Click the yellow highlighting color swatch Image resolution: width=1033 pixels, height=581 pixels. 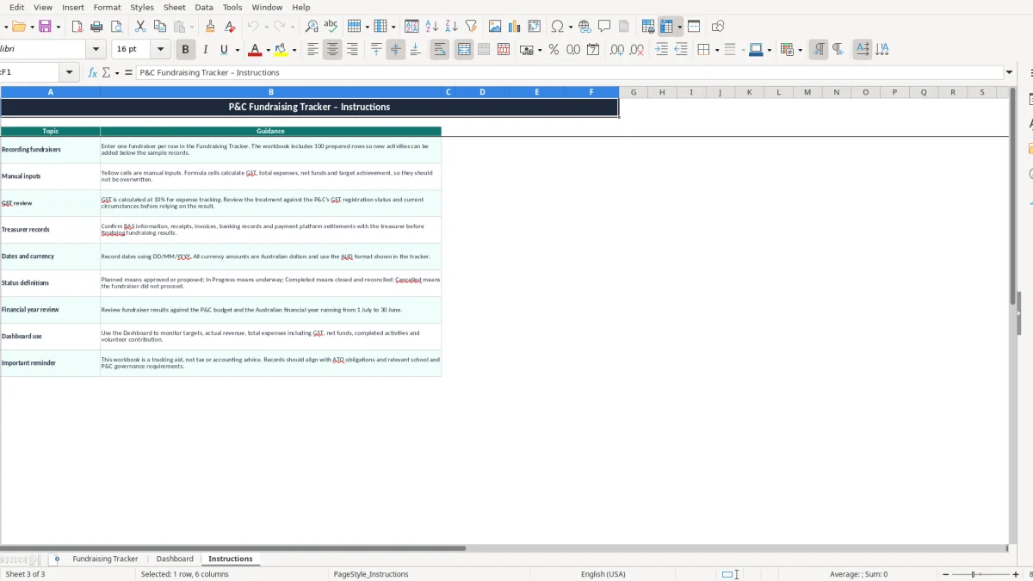point(281,50)
